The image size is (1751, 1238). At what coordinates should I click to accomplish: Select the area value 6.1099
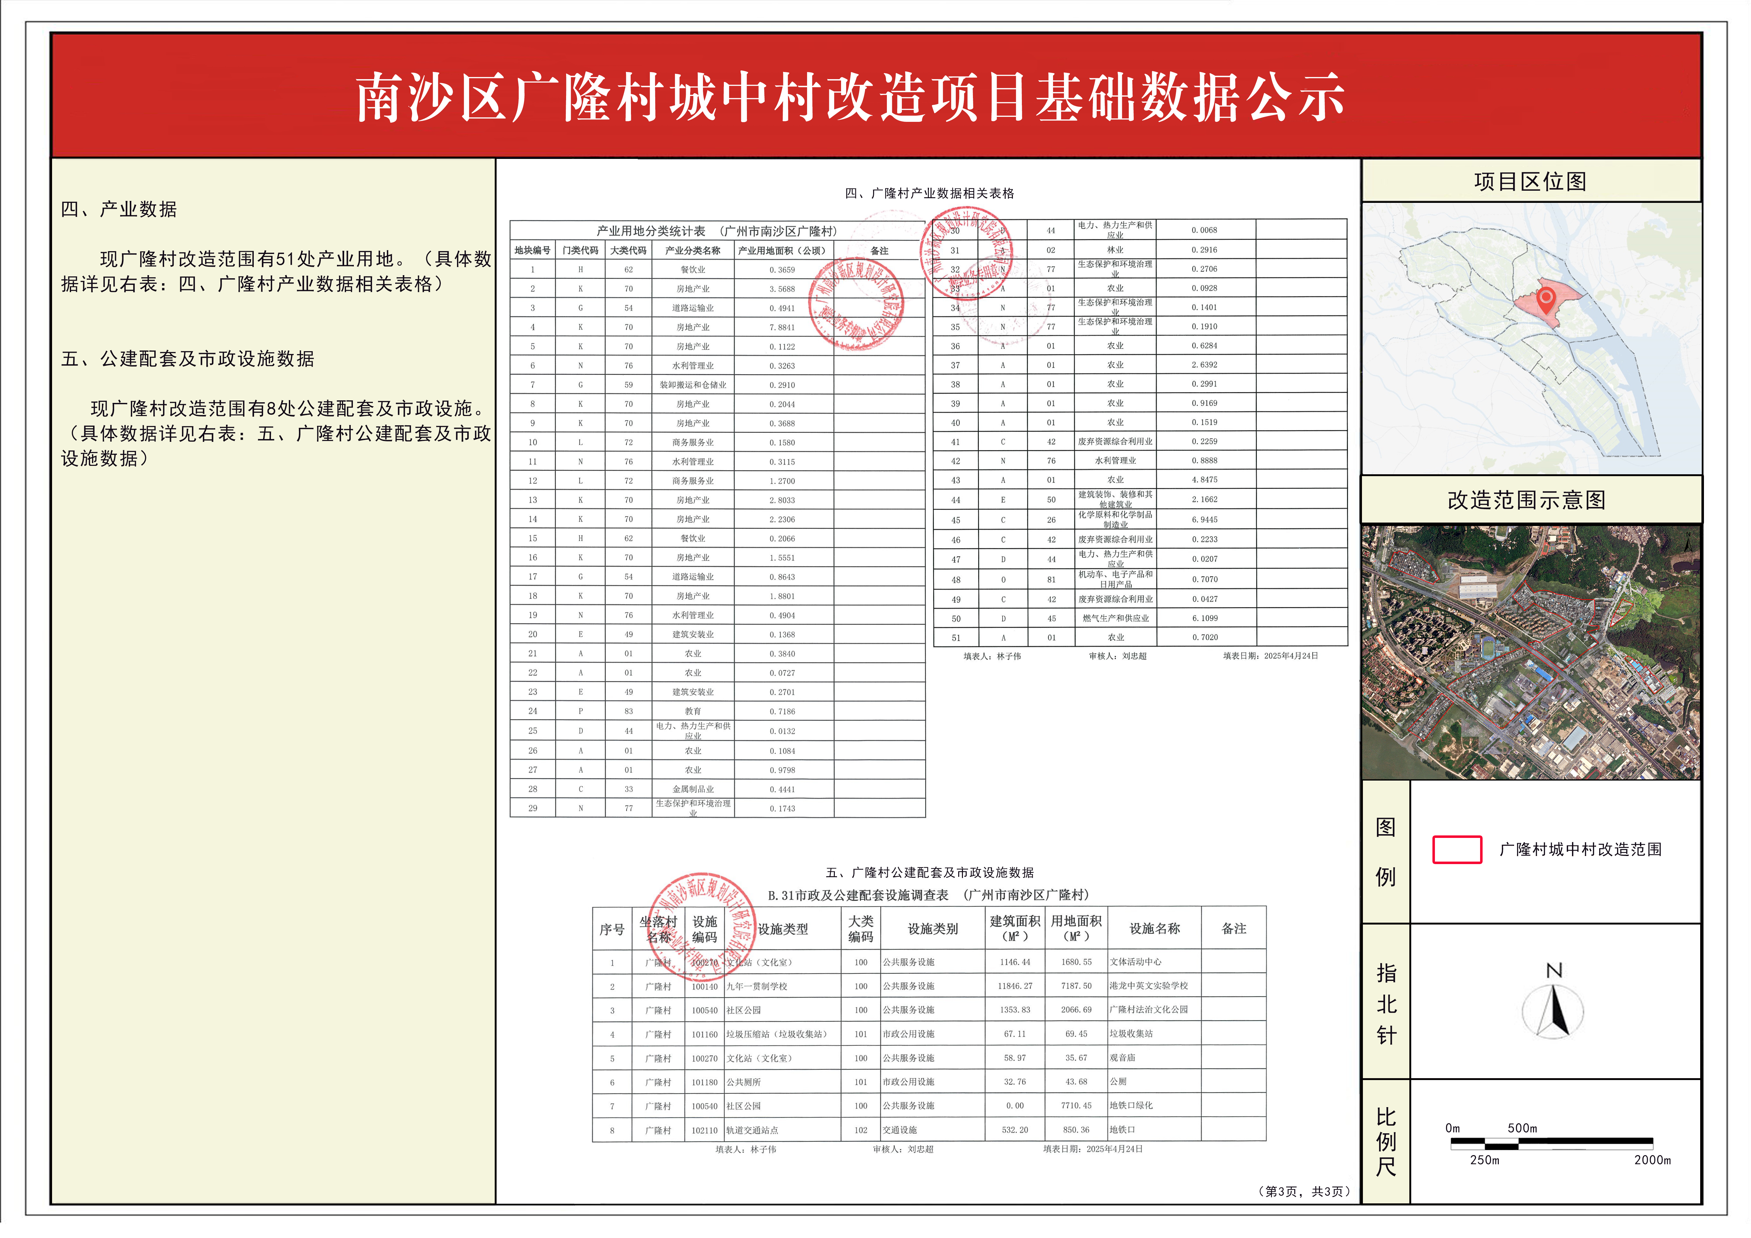pyautogui.click(x=1205, y=618)
